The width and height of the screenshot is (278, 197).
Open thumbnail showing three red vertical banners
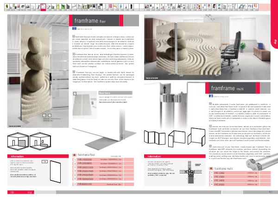[110, 7]
